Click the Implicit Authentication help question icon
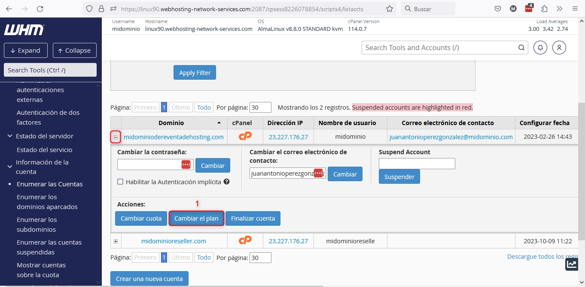Viewport: 585px width, 287px height. point(226,182)
